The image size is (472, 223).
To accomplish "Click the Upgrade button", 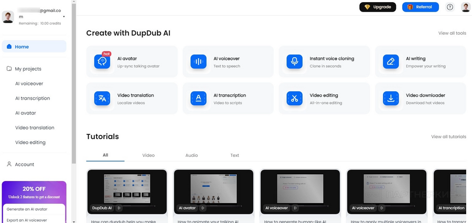I will click(x=378, y=7).
